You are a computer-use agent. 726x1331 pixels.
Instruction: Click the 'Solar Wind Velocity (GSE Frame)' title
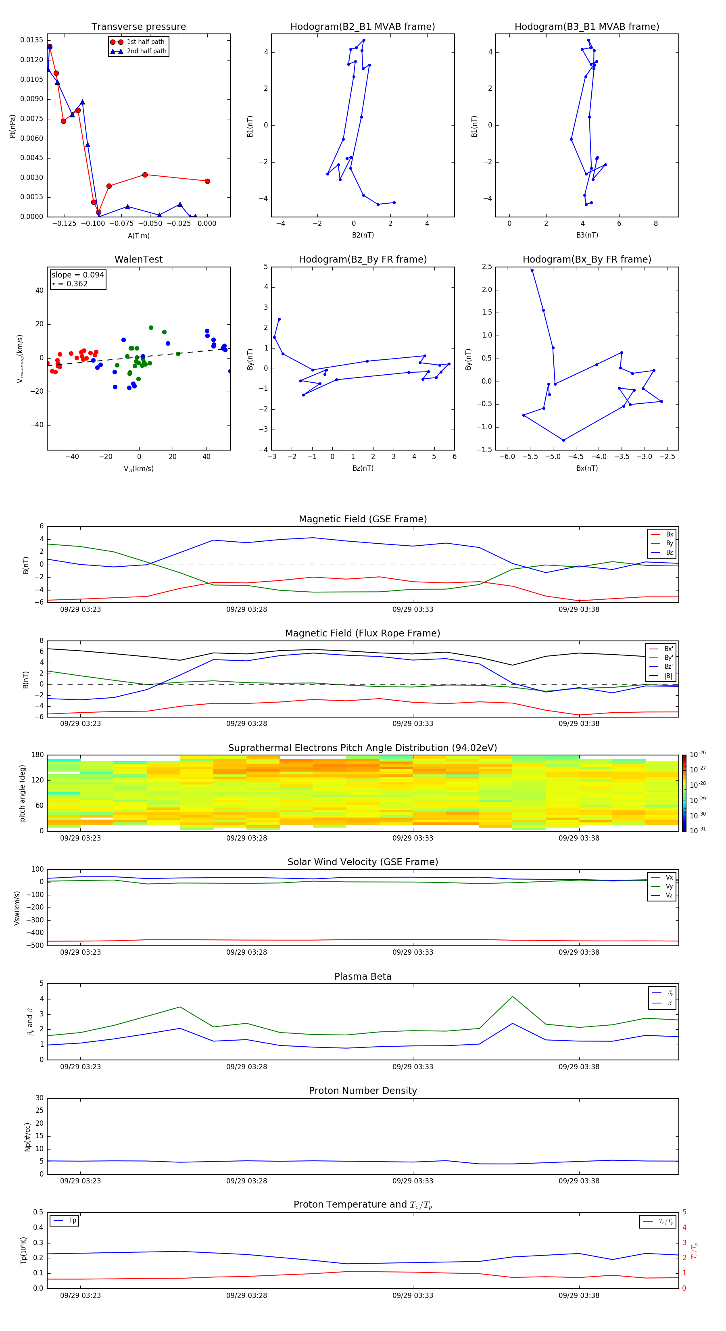(x=363, y=862)
